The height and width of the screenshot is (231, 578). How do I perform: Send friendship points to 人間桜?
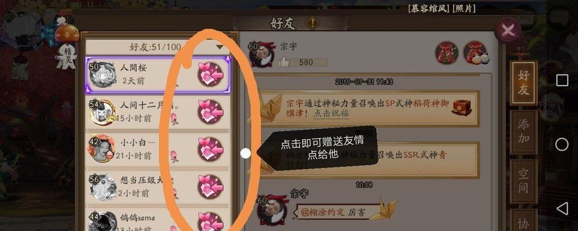[x=210, y=74]
